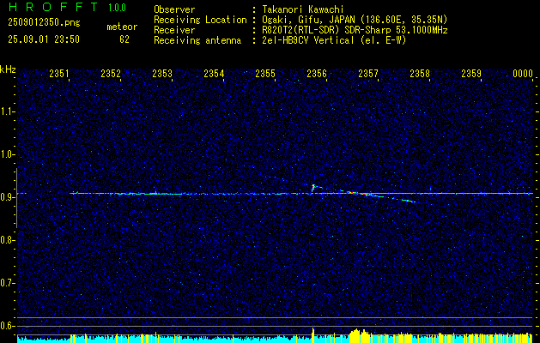The height and width of the screenshot is (343, 540).
Task: Click time marker 2353
Action: coord(162,74)
